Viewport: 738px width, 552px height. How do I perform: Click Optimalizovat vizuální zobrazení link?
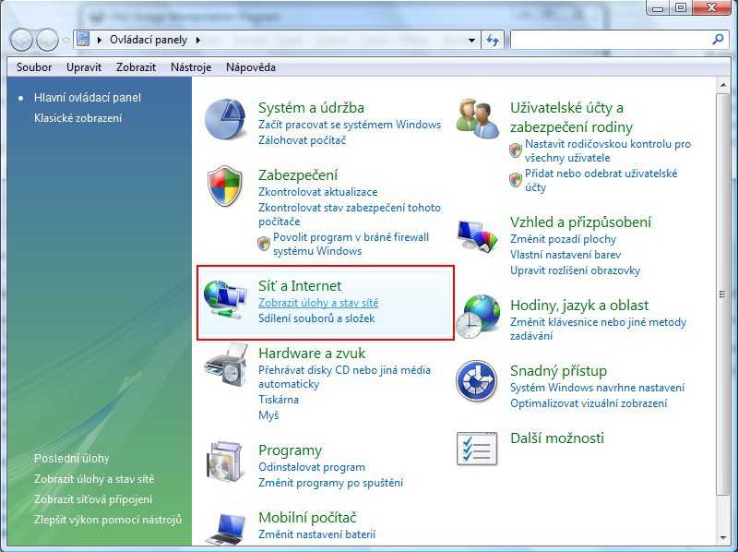click(x=589, y=403)
